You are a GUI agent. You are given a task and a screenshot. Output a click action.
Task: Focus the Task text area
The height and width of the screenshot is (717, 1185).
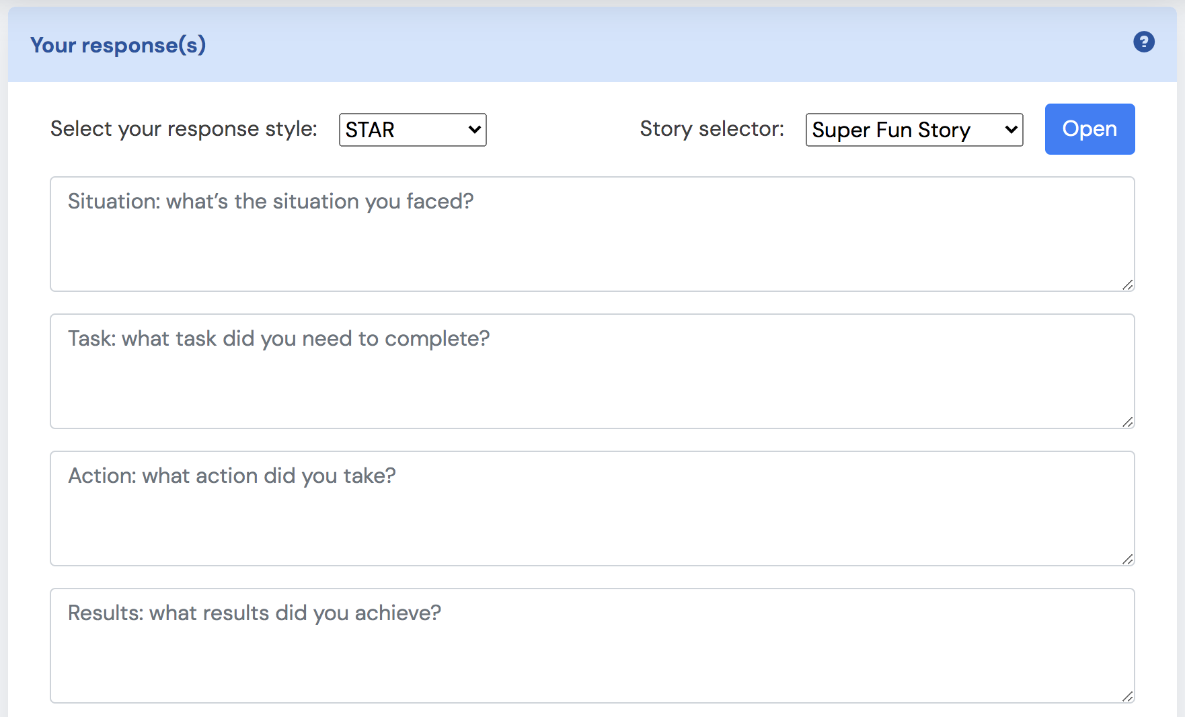[592, 371]
